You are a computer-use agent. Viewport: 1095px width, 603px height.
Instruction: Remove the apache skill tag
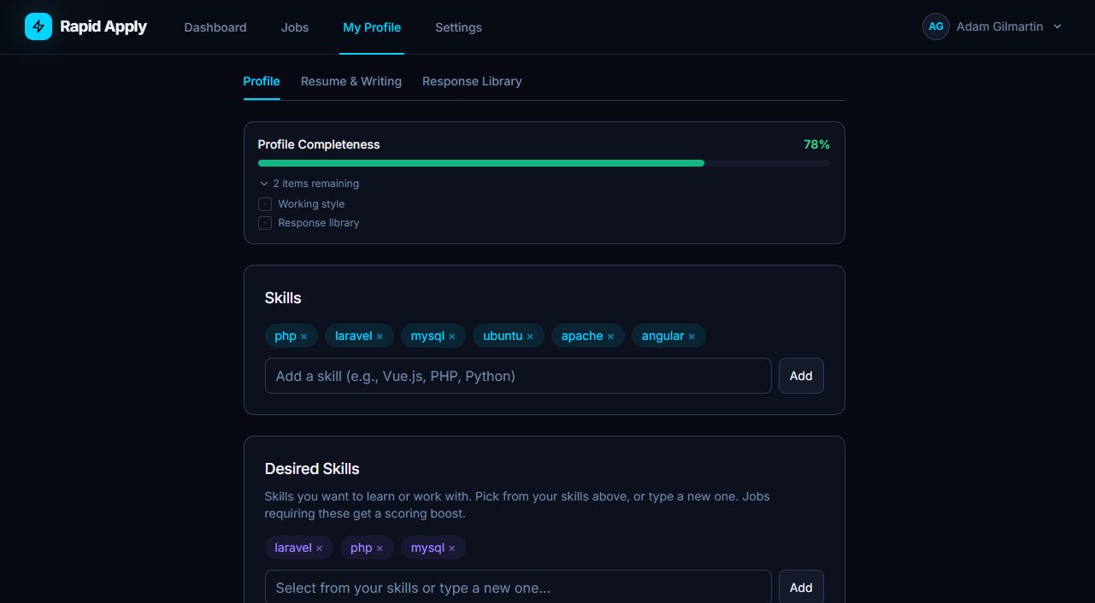[x=610, y=337]
